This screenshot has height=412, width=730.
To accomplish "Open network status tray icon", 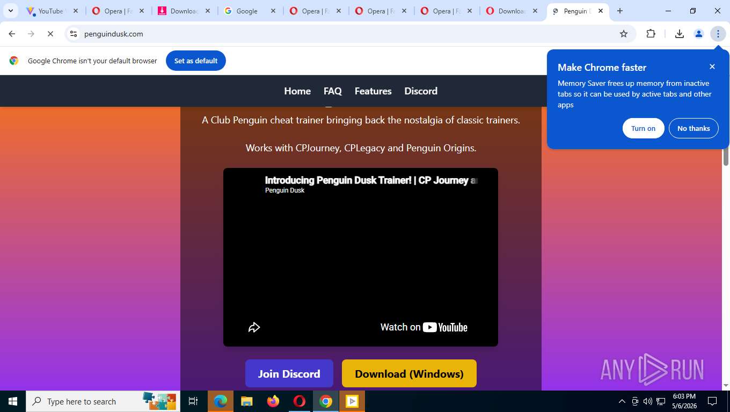I will 661,401.
